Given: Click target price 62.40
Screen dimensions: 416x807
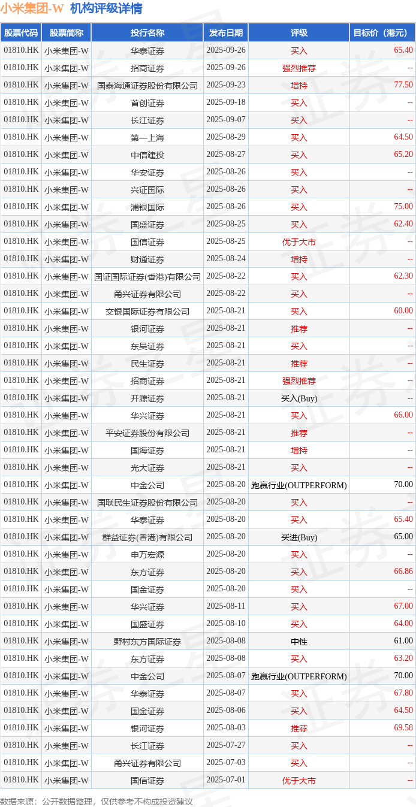Looking at the screenshot, I should click(403, 224).
